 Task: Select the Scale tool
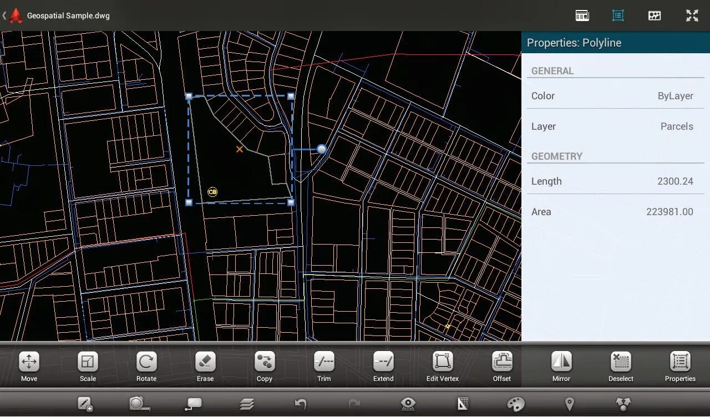tap(88, 367)
